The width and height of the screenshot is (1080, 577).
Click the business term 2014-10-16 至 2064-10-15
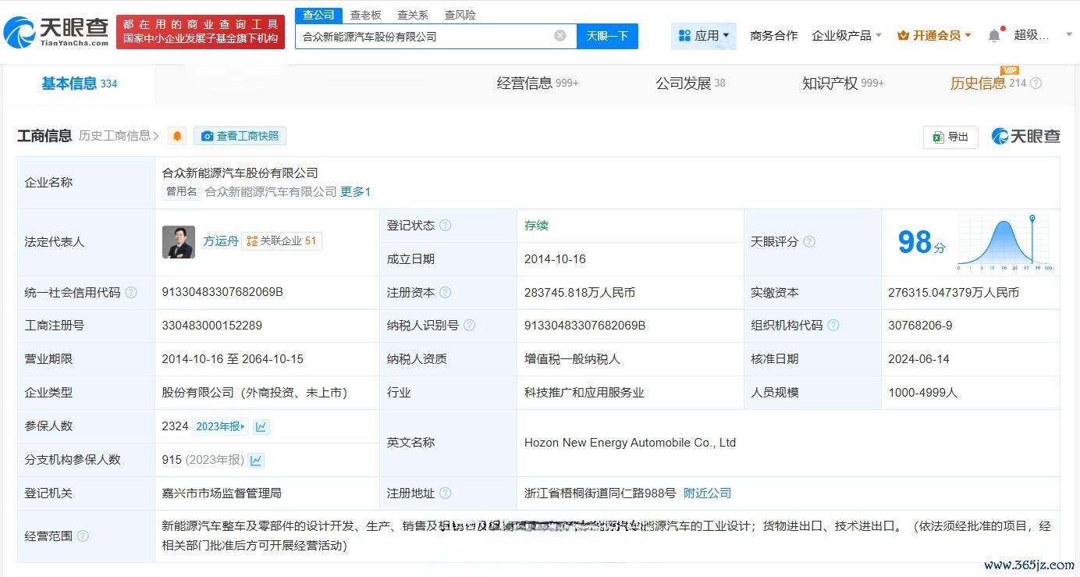pyautogui.click(x=233, y=359)
